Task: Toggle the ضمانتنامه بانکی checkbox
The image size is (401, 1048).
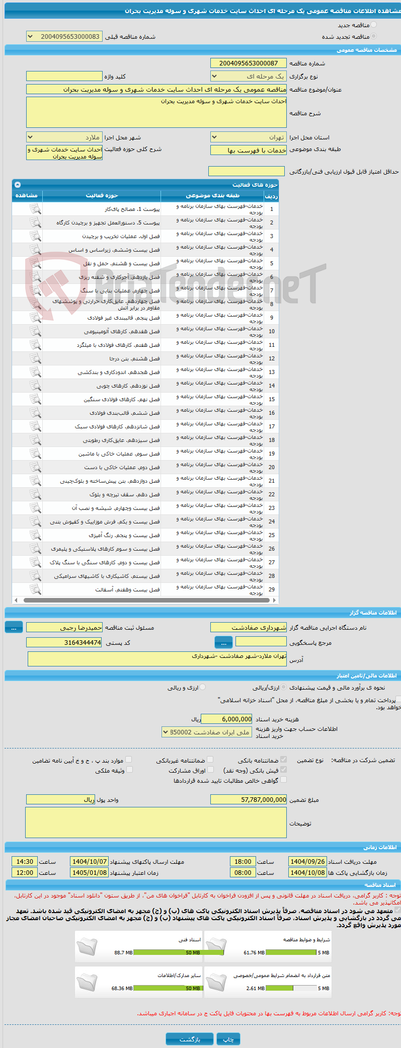Action: pyautogui.click(x=283, y=760)
